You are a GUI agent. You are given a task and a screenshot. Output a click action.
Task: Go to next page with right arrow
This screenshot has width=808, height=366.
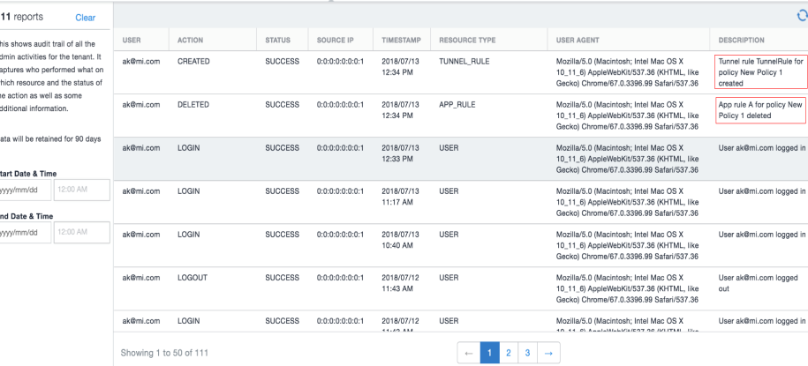point(548,353)
